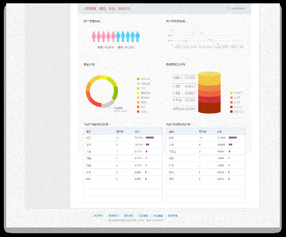Toggle the green top entry in the donut legend
286x237 pixels.
(x=143, y=79)
